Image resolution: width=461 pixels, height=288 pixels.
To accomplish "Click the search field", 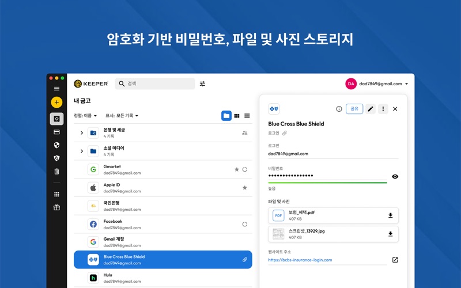I will point(155,84).
